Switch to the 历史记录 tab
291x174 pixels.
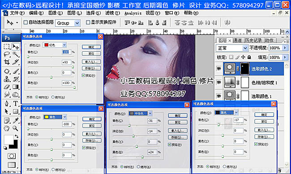point(253,40)
